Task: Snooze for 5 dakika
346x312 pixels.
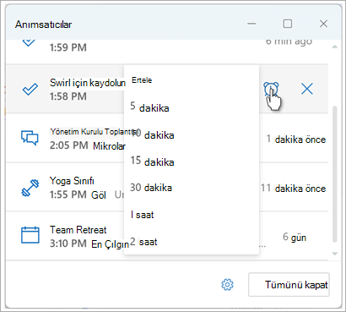Action: pyautogui.click(x=192, y=107)
